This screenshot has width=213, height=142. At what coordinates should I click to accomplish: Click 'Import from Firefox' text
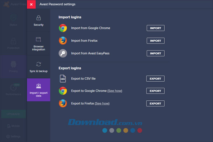pos(84,41)
